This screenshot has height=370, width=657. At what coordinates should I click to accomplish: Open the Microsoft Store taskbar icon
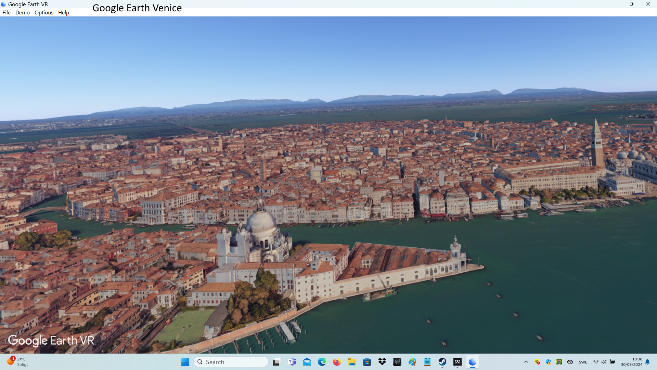point(367,362)
